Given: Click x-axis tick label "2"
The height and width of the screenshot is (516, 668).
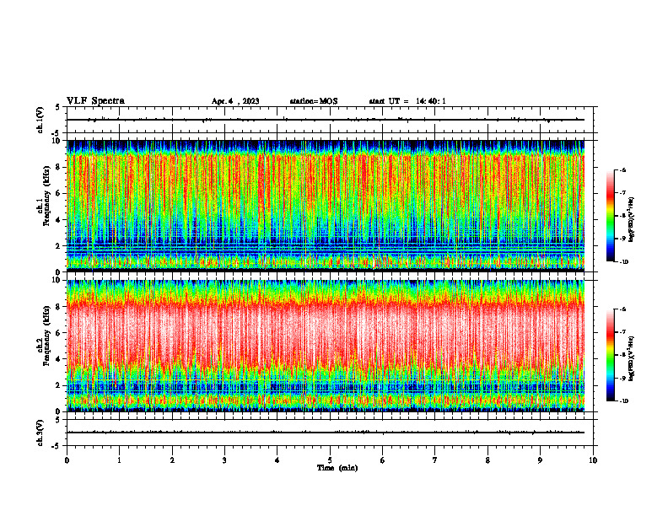Looking at the screenshot, I should point(172,460).
